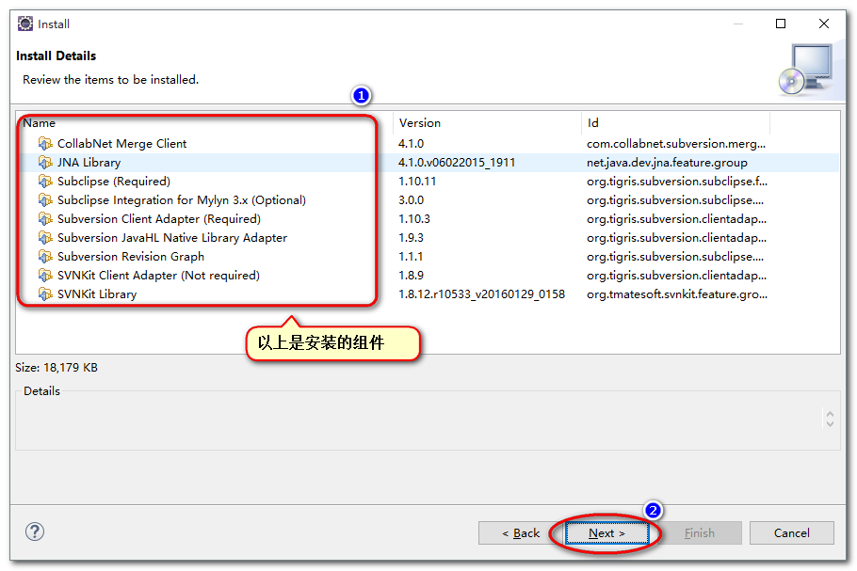Sort by the Name column header
This screenshot has width=857, height=571.
point(204,123)
